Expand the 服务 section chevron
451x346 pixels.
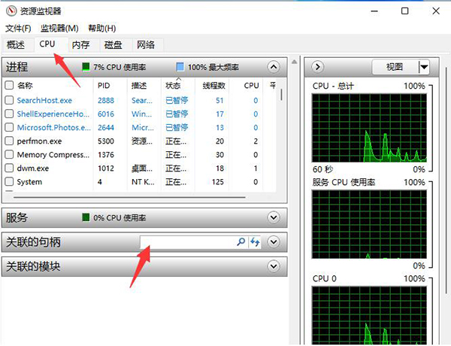coord(274,217)
